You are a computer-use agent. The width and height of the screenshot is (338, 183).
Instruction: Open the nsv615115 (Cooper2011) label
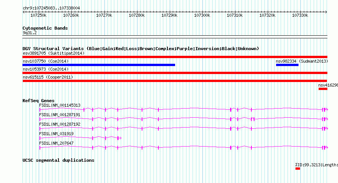coord(48,77)
